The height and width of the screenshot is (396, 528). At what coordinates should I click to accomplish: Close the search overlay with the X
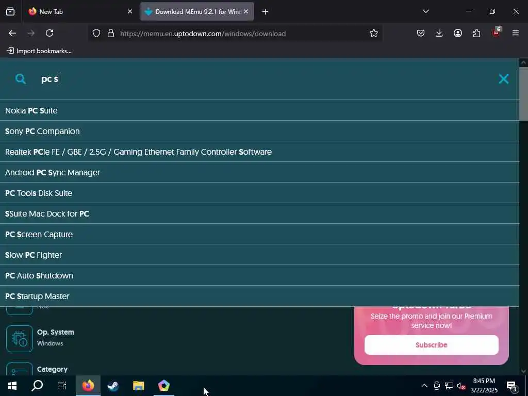tap(503, 79)
